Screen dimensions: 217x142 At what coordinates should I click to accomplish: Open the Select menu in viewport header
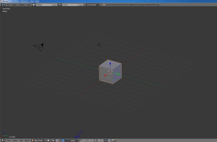tap(15, 140)
